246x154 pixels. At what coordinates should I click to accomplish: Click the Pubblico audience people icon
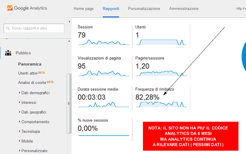8,53
